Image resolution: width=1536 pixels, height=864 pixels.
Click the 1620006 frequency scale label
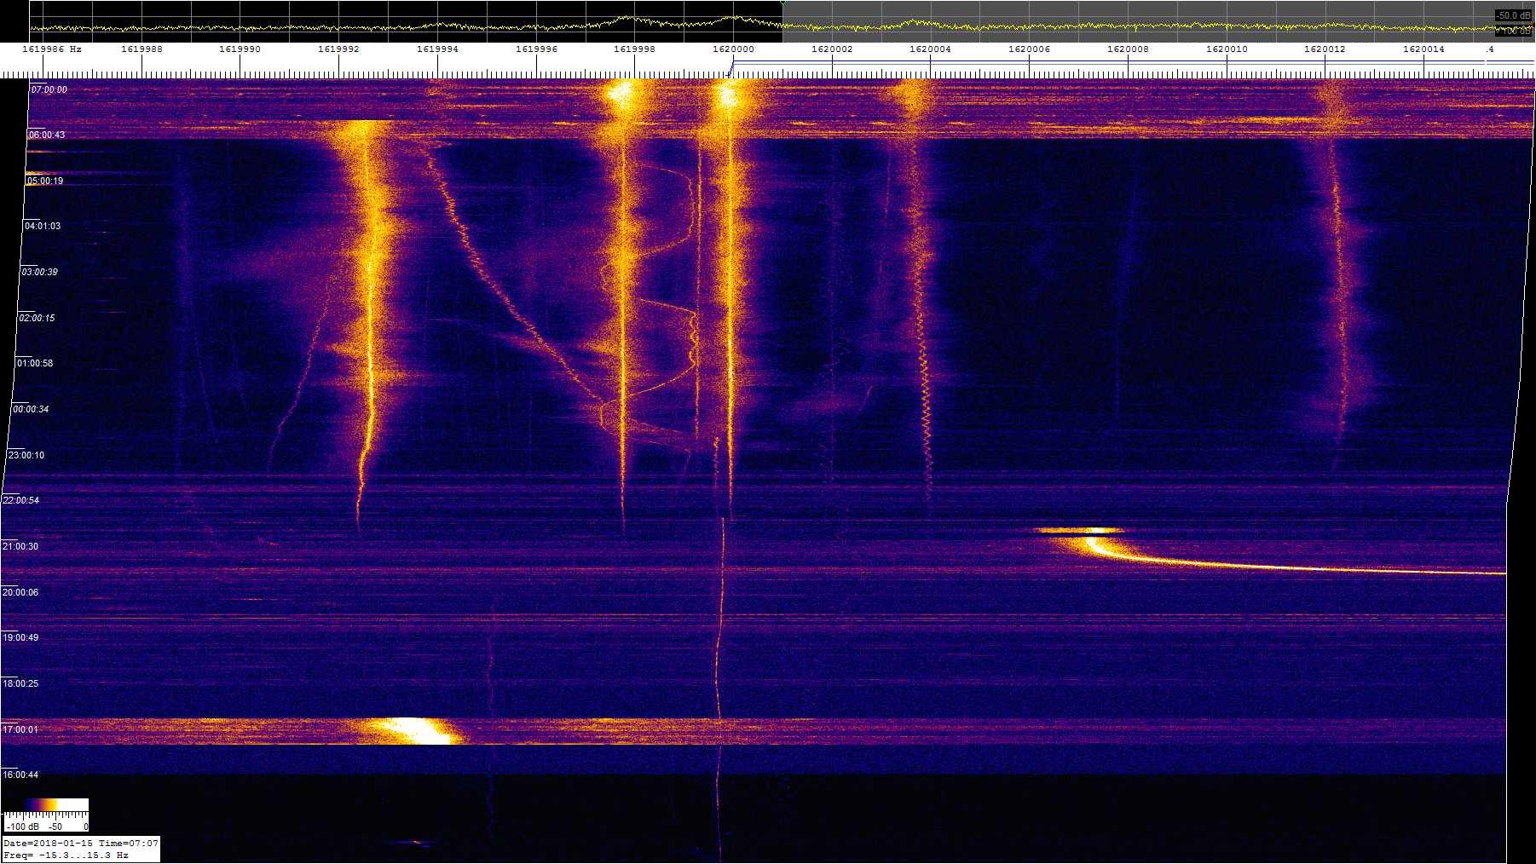pyautogui.click(x=1029, y=49)
